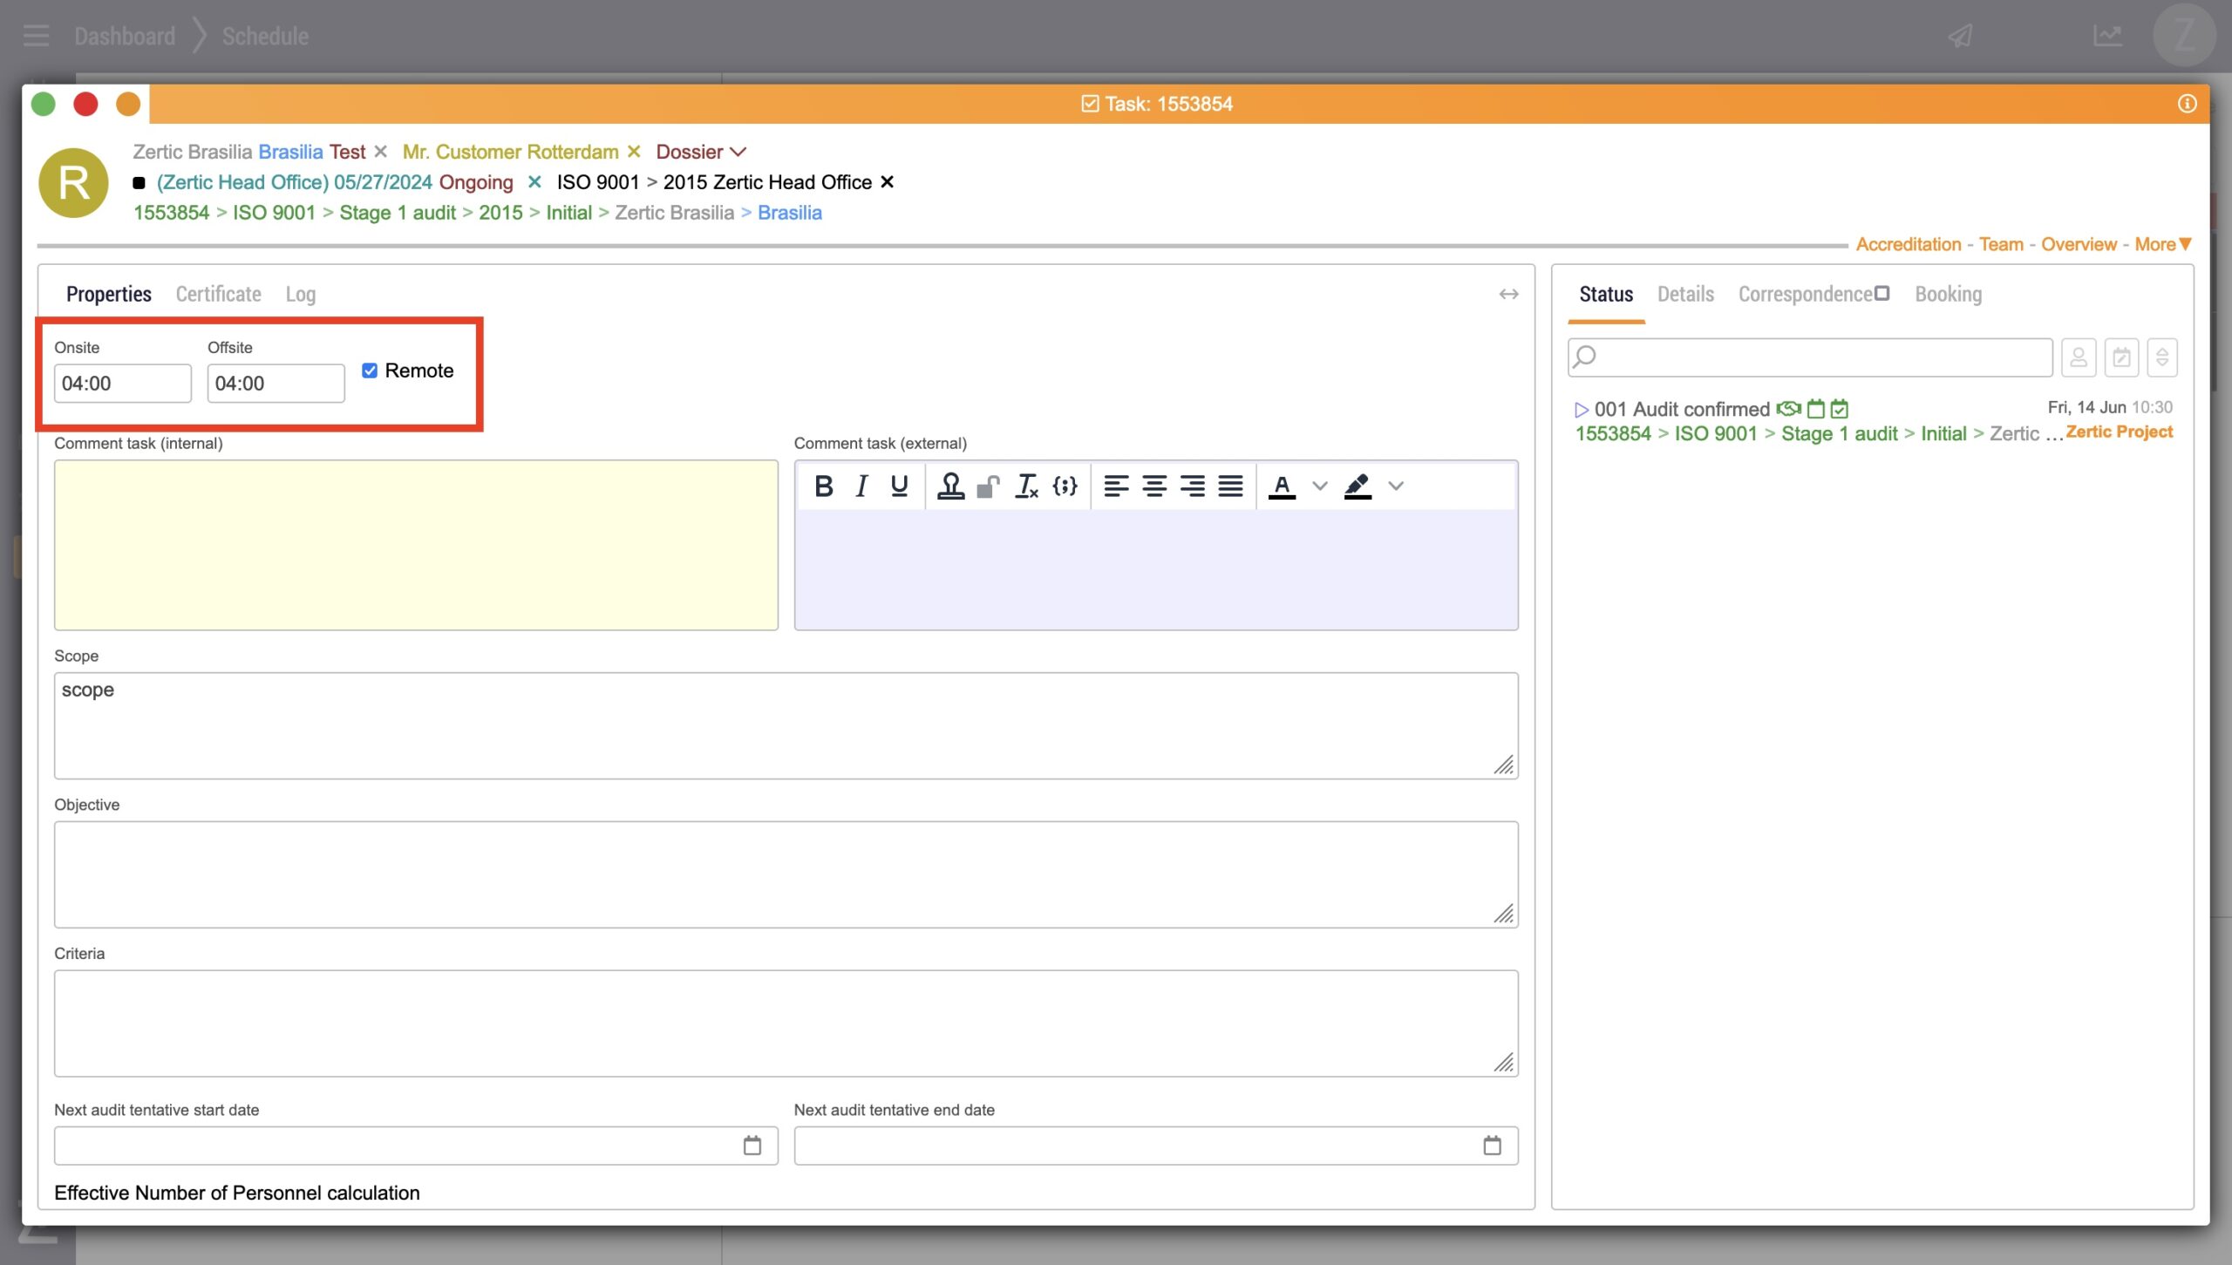Click the clear formatting icon
The width and height of the screenshot is (2232, 1265).
point(1026,486)
